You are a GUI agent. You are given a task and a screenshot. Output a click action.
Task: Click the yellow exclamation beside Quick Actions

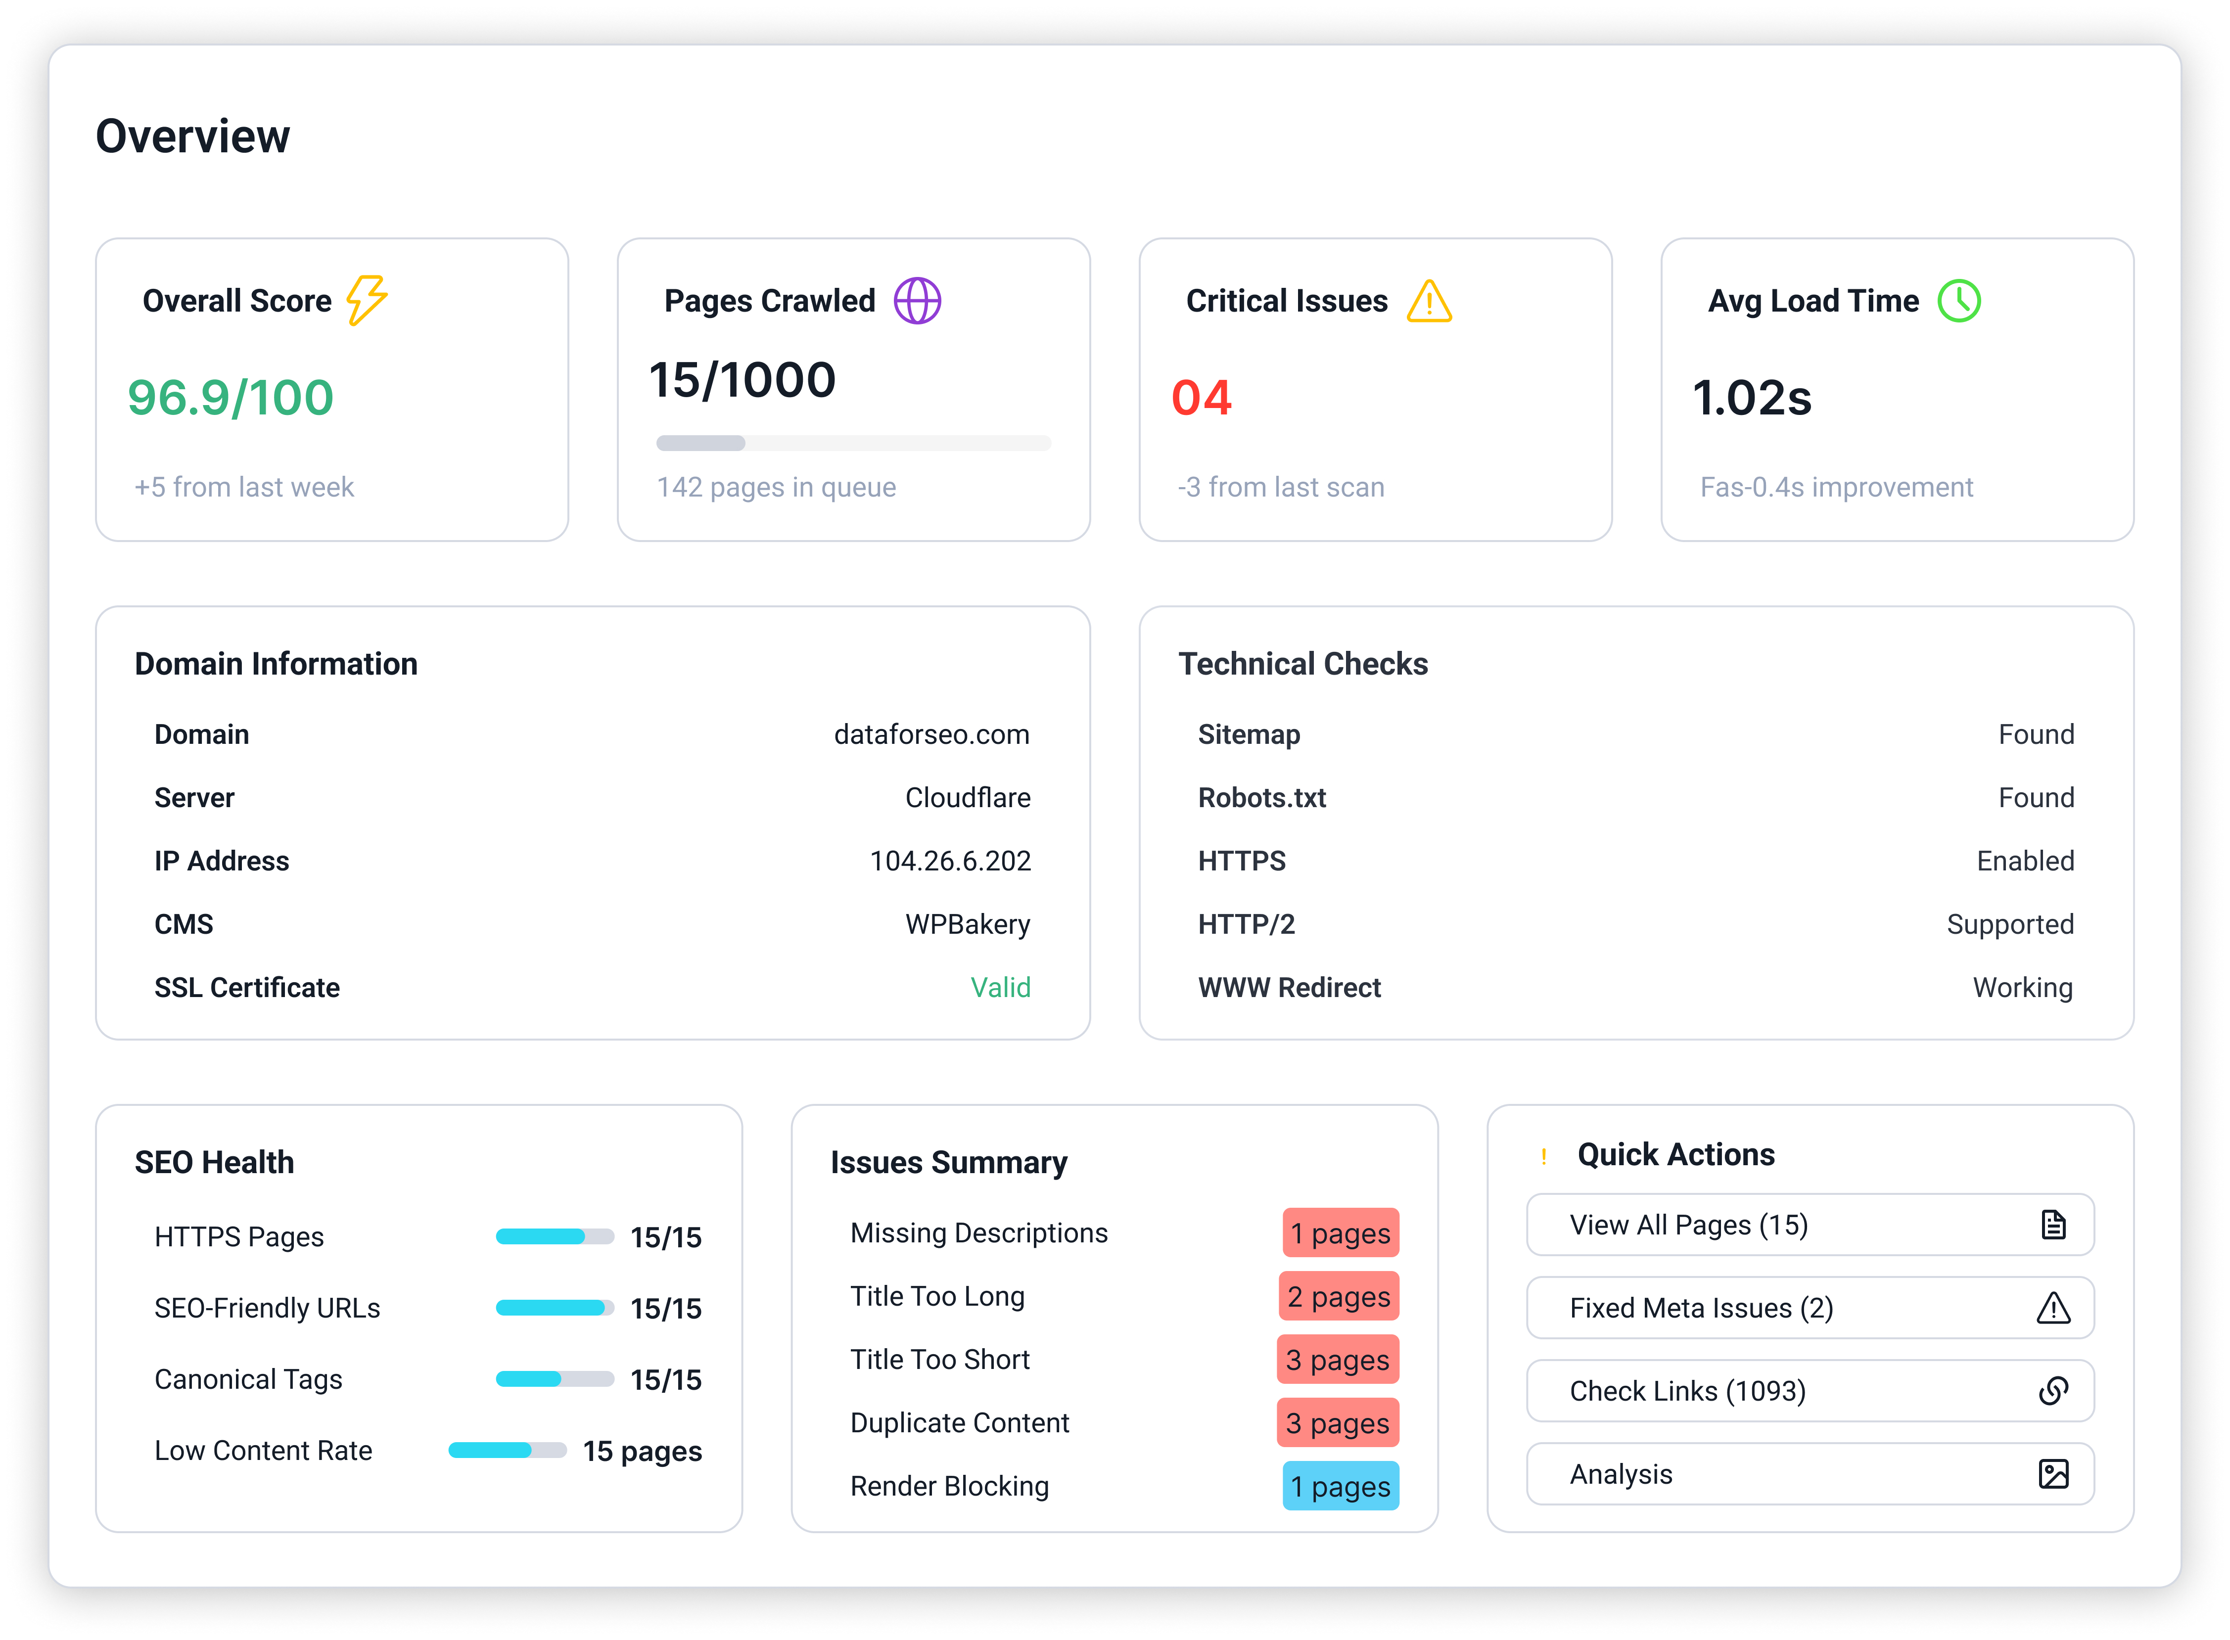(1544, 1153)
